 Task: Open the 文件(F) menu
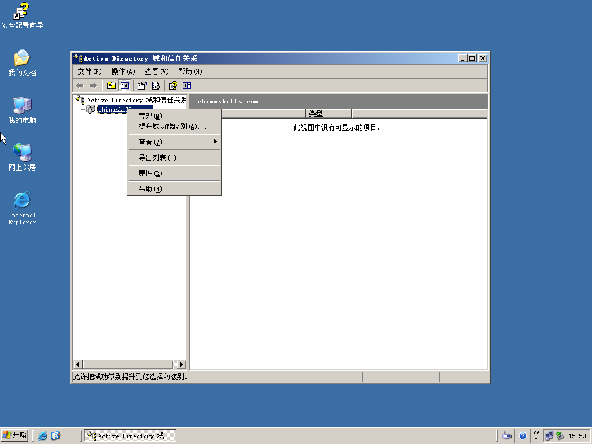(x=90, y=71)
